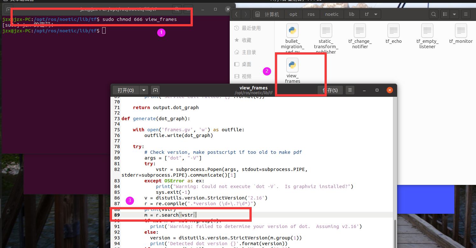Viewport: 476px width, 248px height.
Task: Click the 'def generate(dot_graph):' line
Action: [x=156, y=119]
